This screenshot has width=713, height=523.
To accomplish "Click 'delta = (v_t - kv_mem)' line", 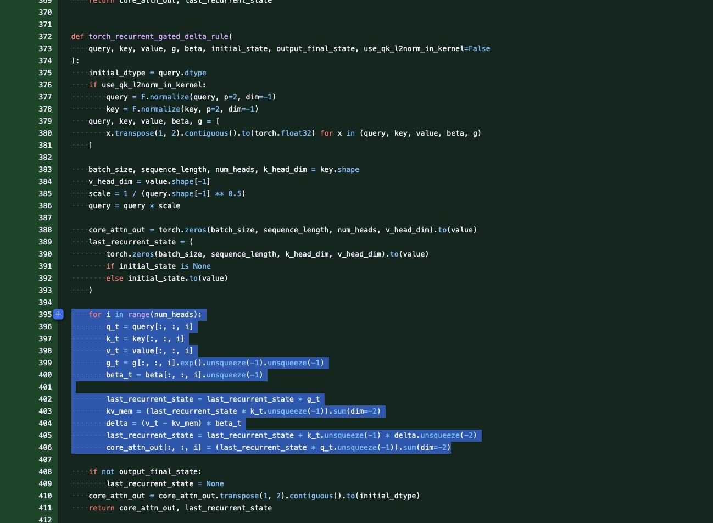I will pos(174,423).
